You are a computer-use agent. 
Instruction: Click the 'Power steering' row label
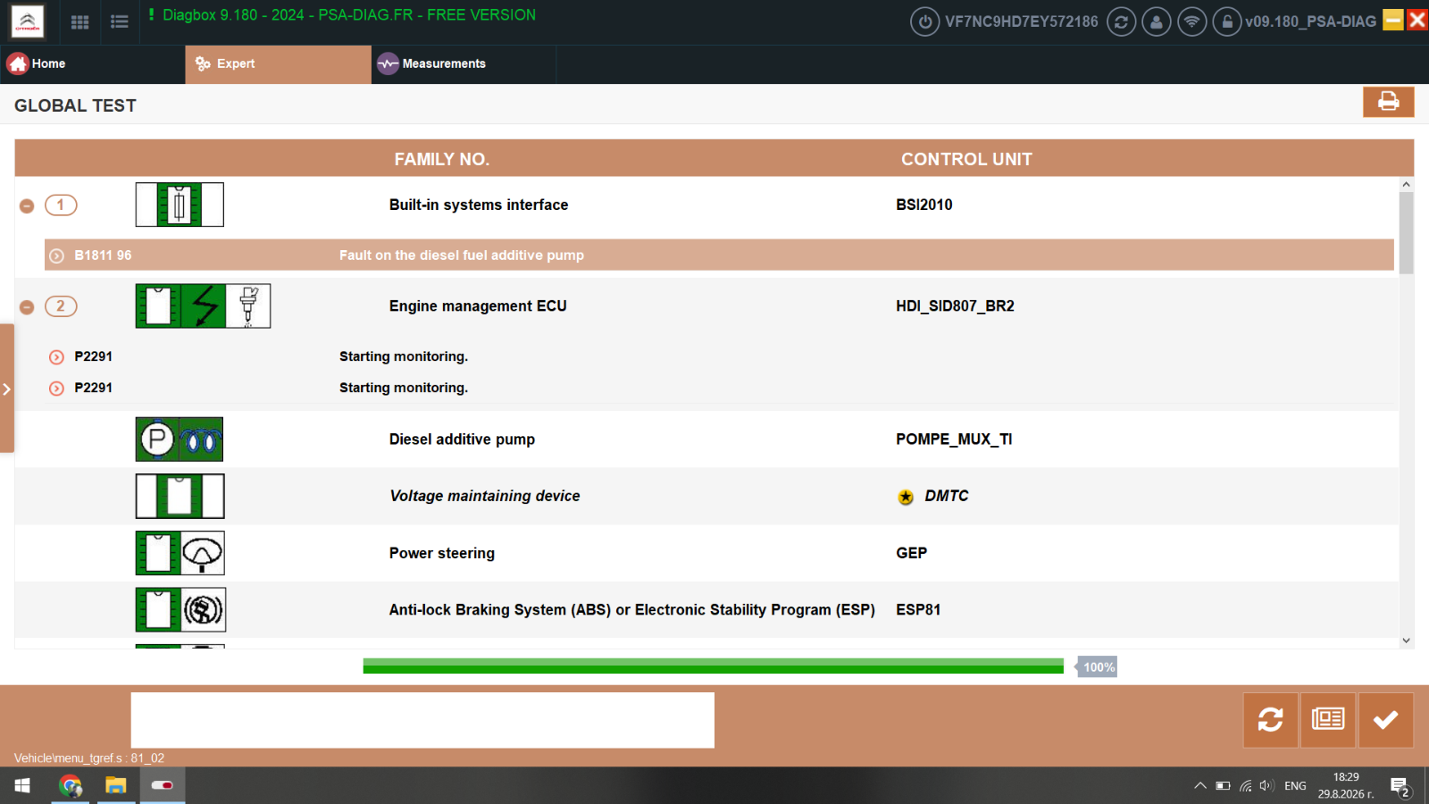442,553
